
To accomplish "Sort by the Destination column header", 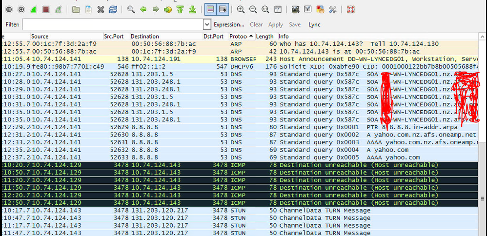I will coord(166,37).
